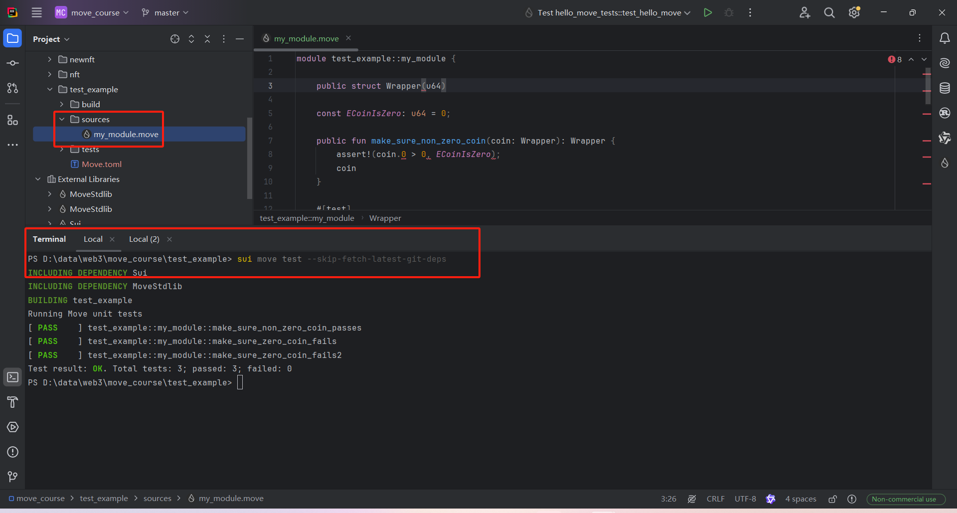Click test_example breadcrumb in navigation bar

click(x=104, y=499)
